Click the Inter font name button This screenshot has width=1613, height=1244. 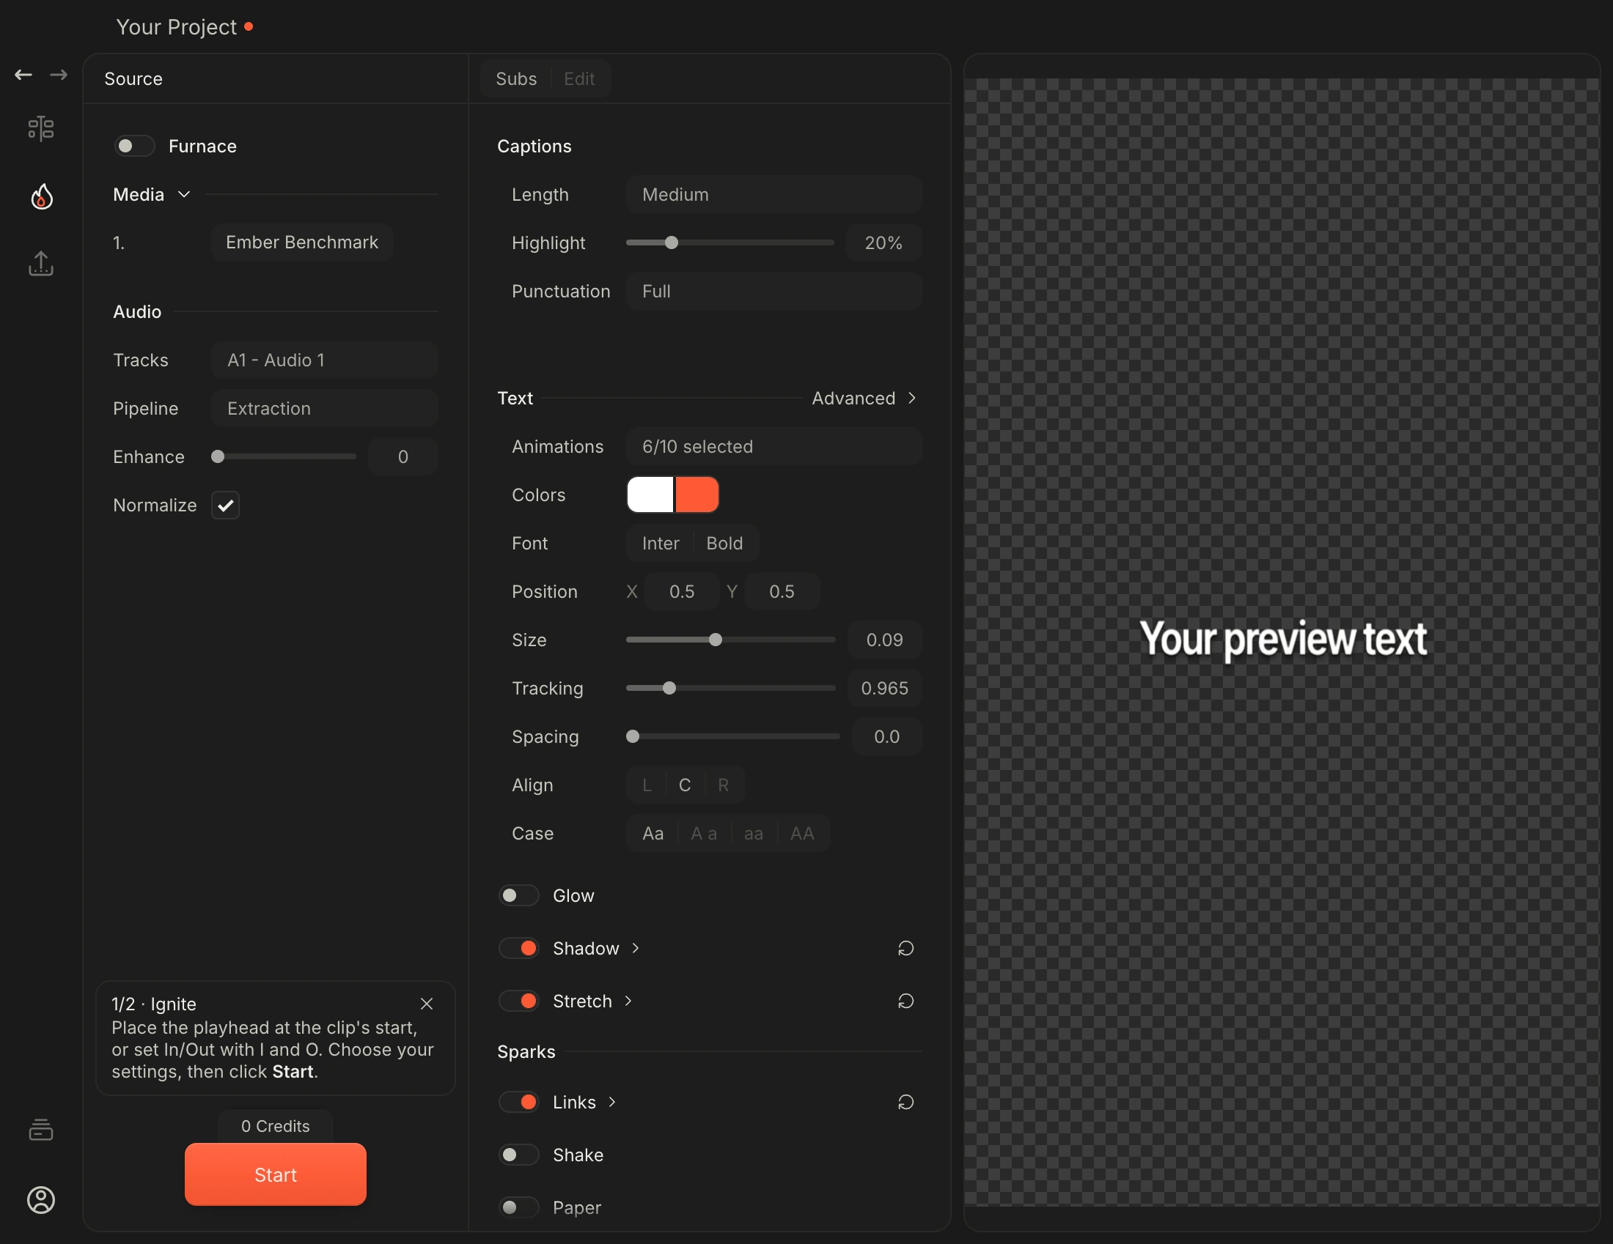(661, 544)
